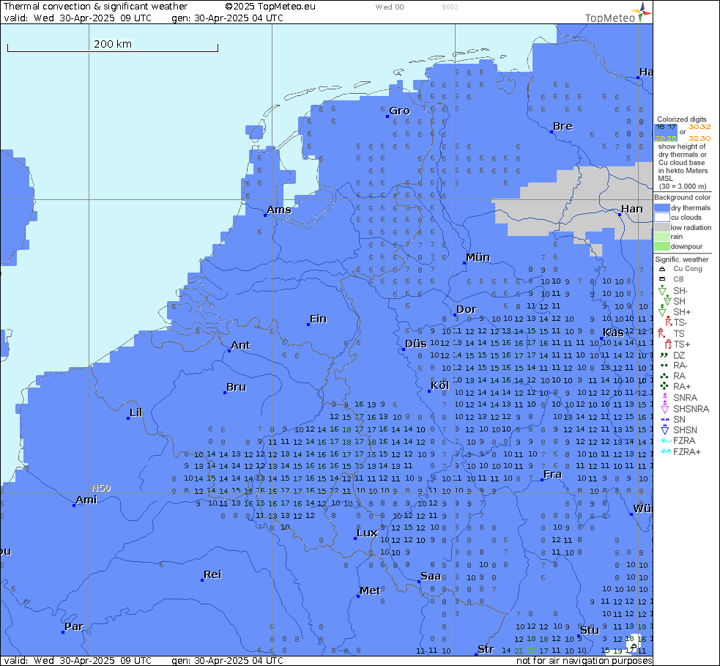720x666 pixels.
Task: Select the SH- light shower symbol
Action: pyautogui.click(x=661, y=290)
